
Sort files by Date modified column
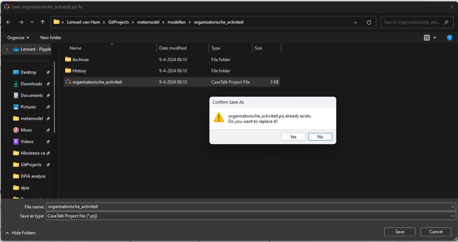pyautogui.click(x=173, y=48)
